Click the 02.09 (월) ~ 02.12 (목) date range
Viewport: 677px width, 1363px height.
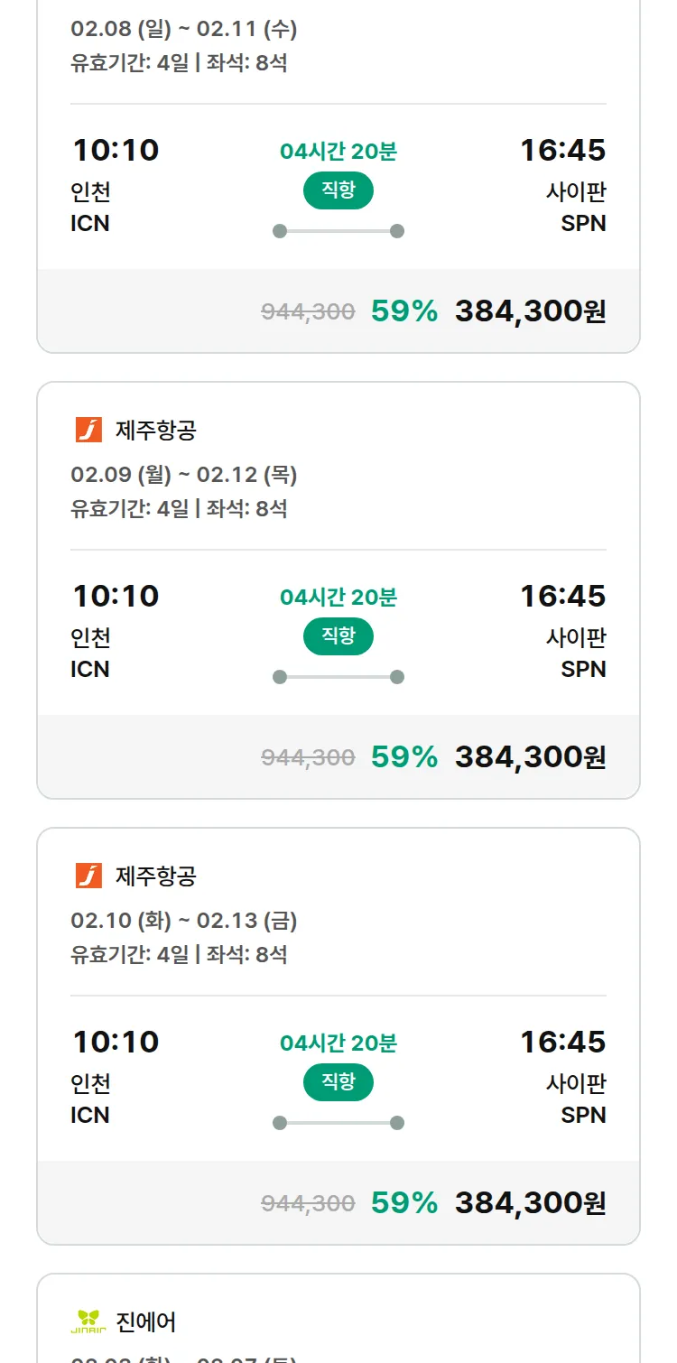(184, 475)
